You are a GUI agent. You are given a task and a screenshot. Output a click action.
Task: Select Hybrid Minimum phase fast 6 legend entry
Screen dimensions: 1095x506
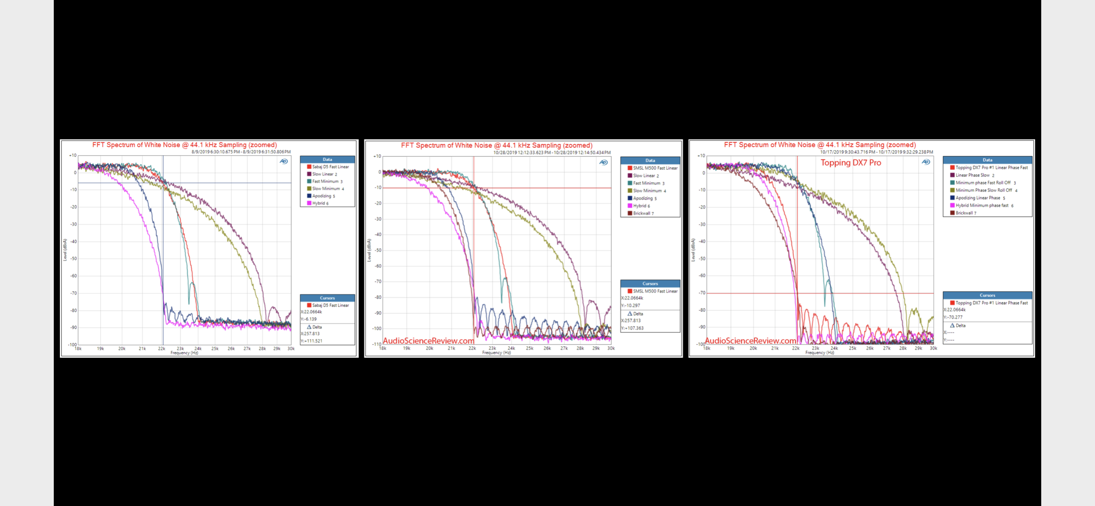pos(982,205)
